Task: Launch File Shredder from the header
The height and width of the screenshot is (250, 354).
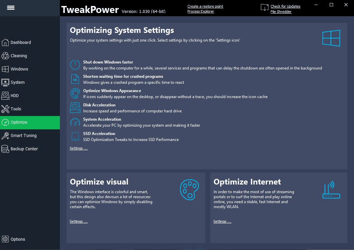Action: point(281,12)
